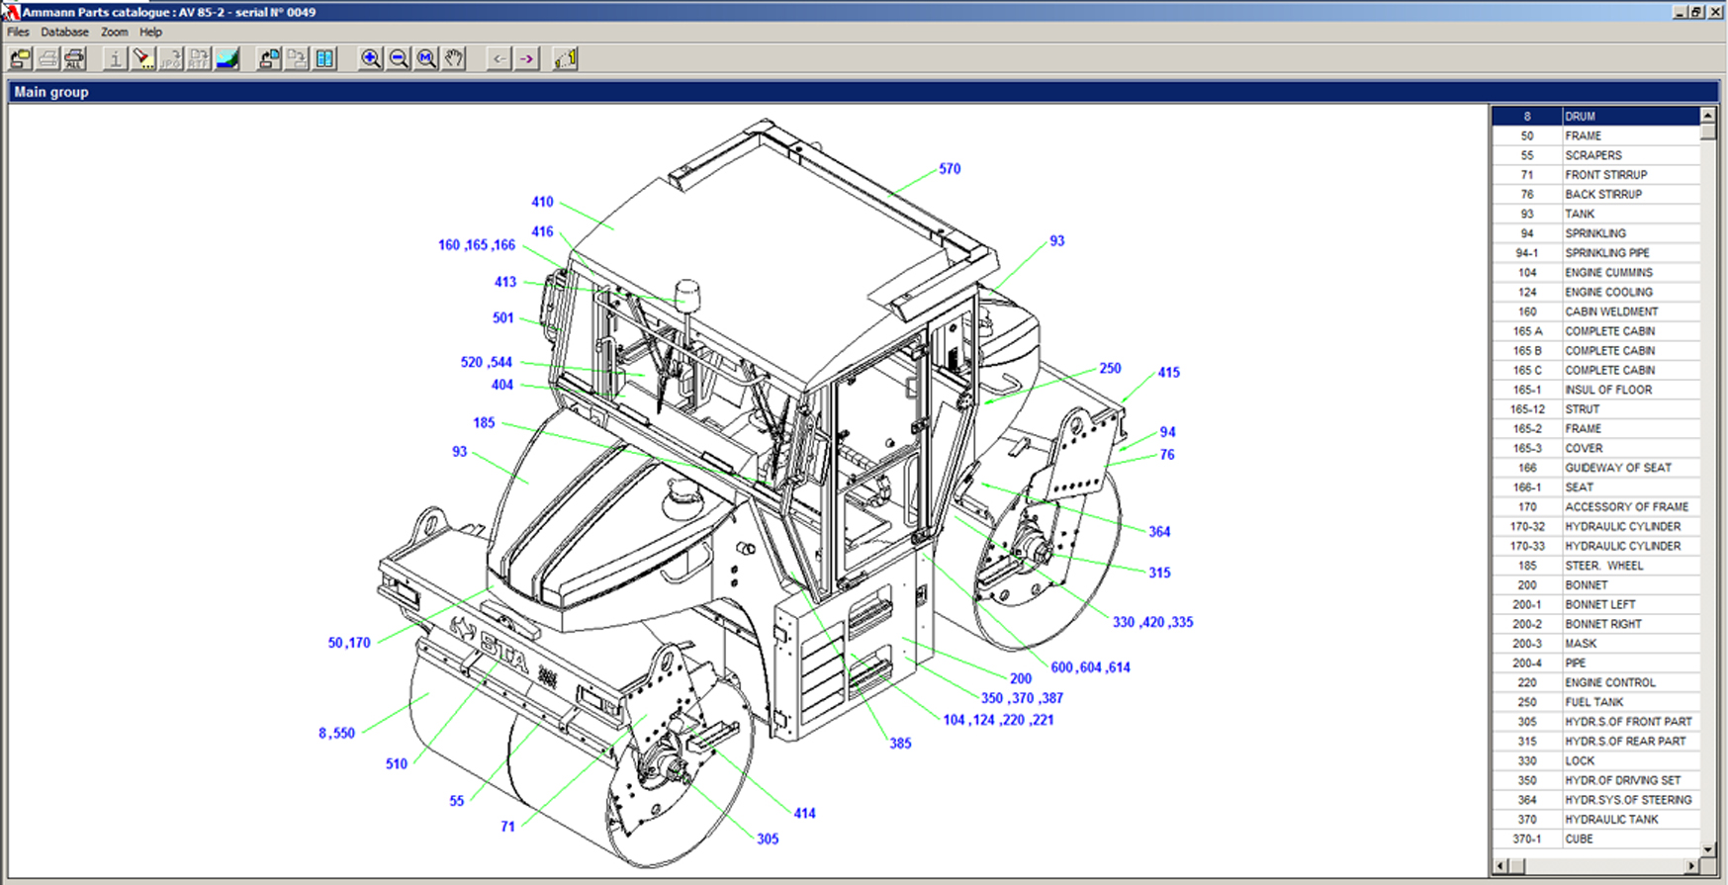Click the information 'i' toolbar icon
The image size is (1728, 885).
tap(115, 59)
